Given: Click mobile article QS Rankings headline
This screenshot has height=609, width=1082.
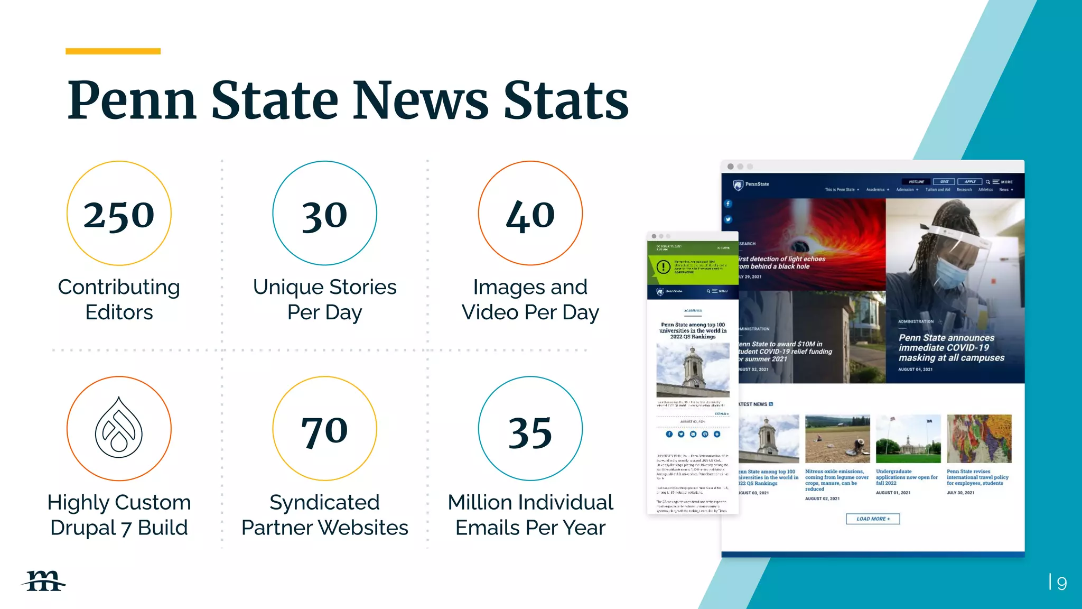Looking at the screenshot, I should click(693, 331).
